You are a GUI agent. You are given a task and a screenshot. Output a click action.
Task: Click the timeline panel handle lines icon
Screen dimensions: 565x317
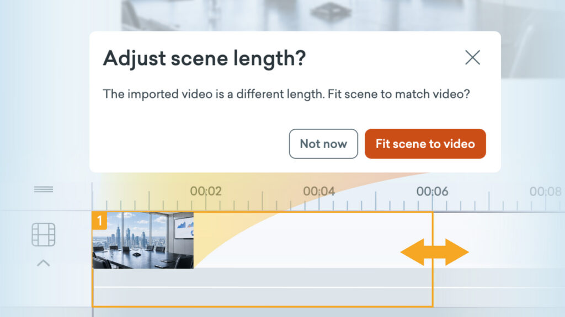(x=44, y=189)
